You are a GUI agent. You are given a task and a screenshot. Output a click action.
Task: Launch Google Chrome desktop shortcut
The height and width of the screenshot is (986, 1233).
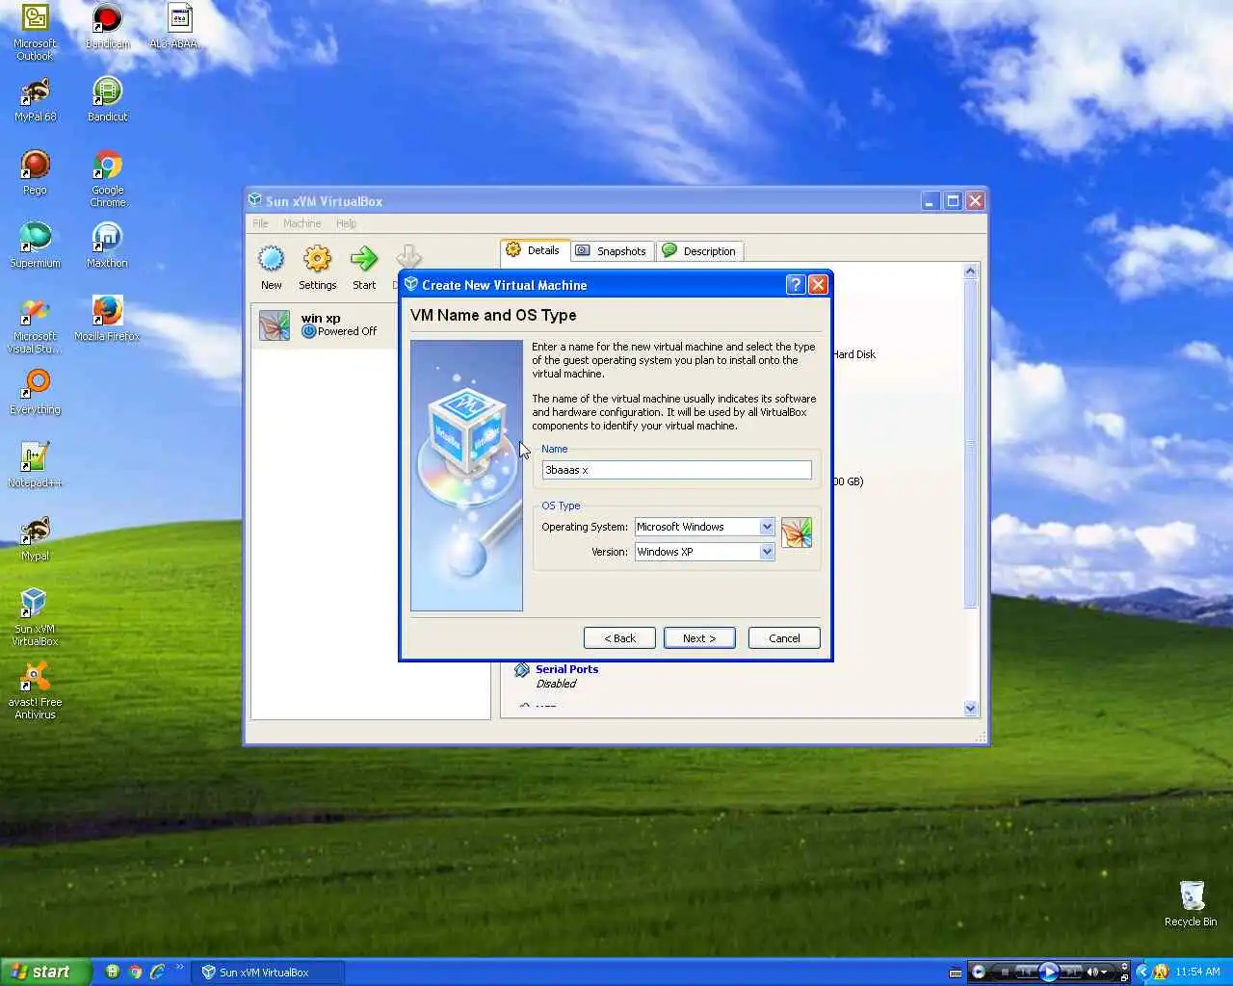(x=107, y=179)
